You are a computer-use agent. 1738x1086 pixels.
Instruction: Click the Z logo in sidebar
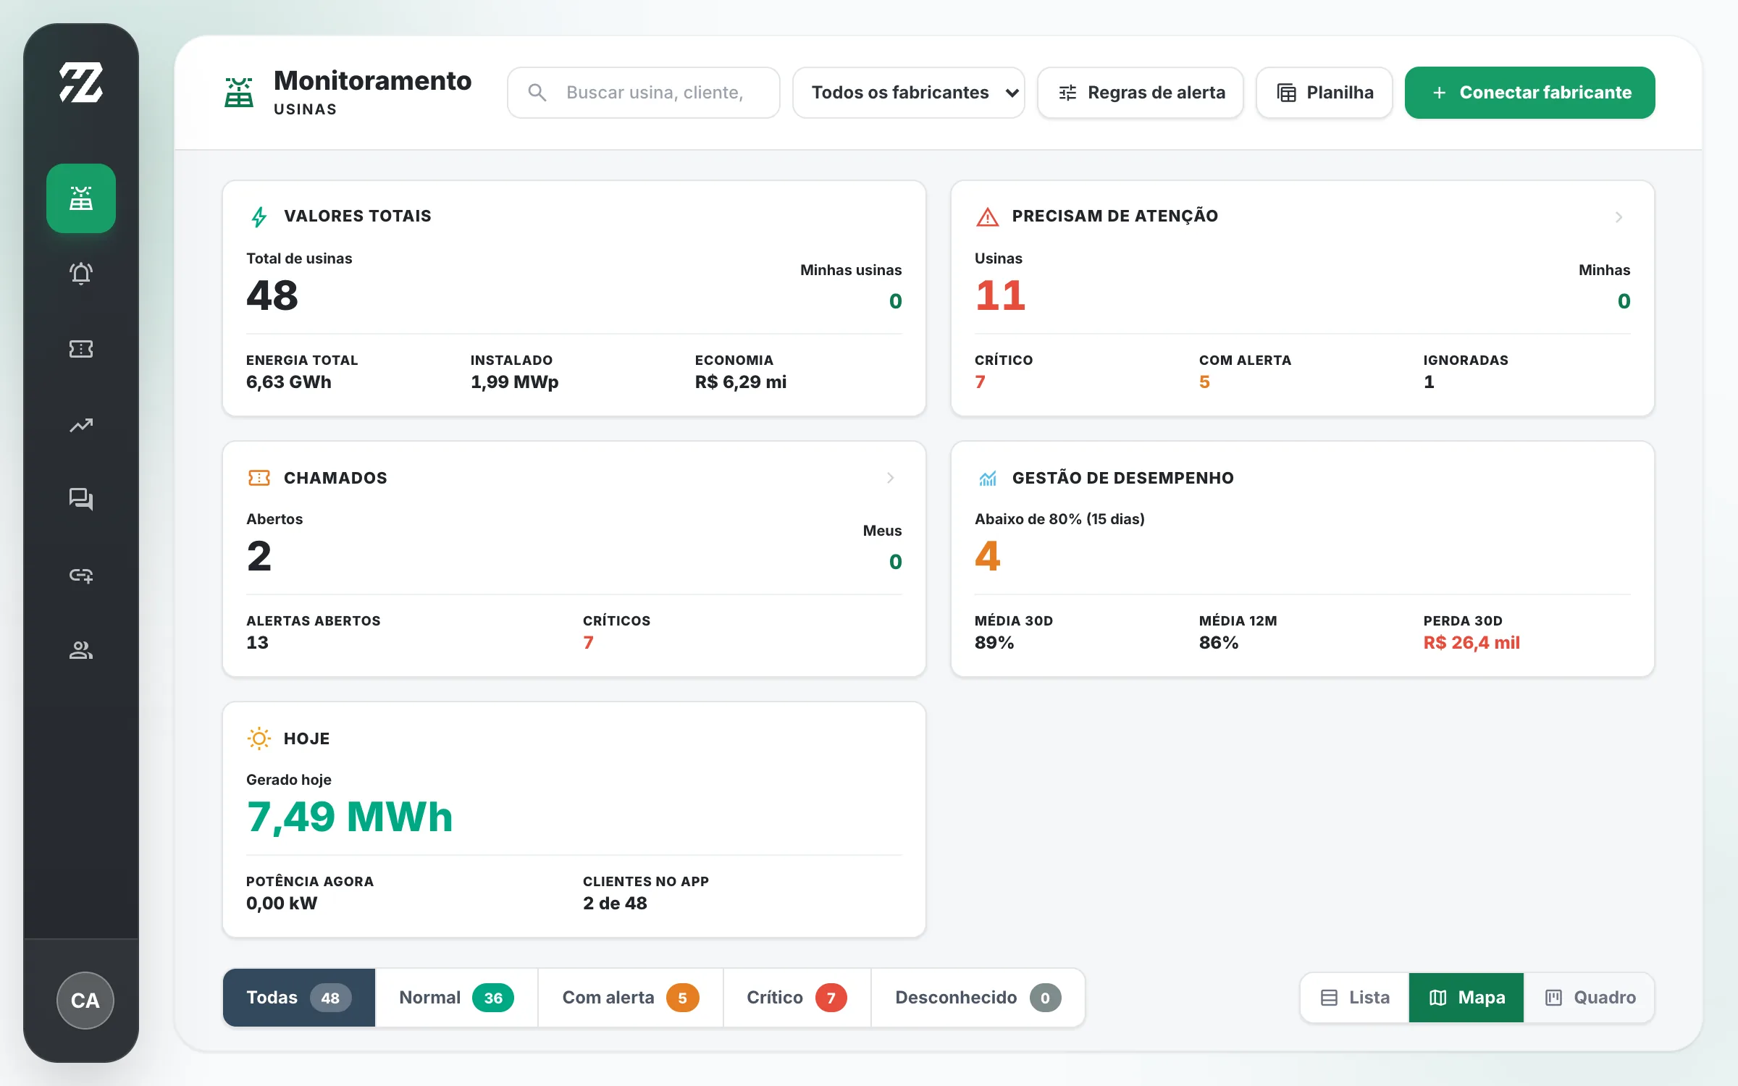(81, 82)
